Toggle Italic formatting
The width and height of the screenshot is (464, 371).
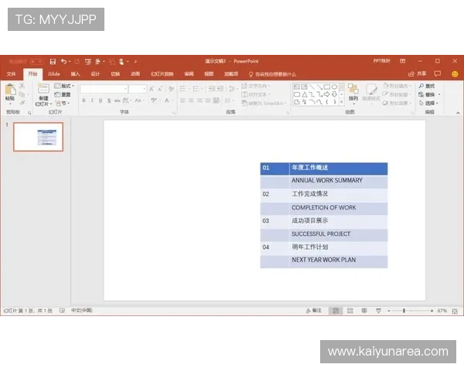pos(92,100)
